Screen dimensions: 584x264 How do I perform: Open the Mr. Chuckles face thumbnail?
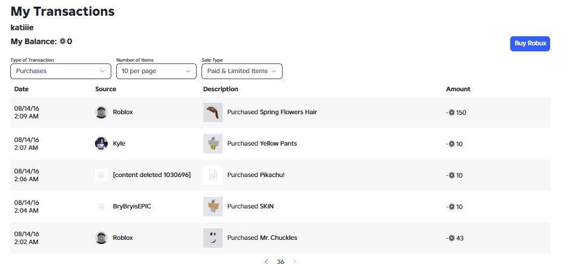coord(213,238)
